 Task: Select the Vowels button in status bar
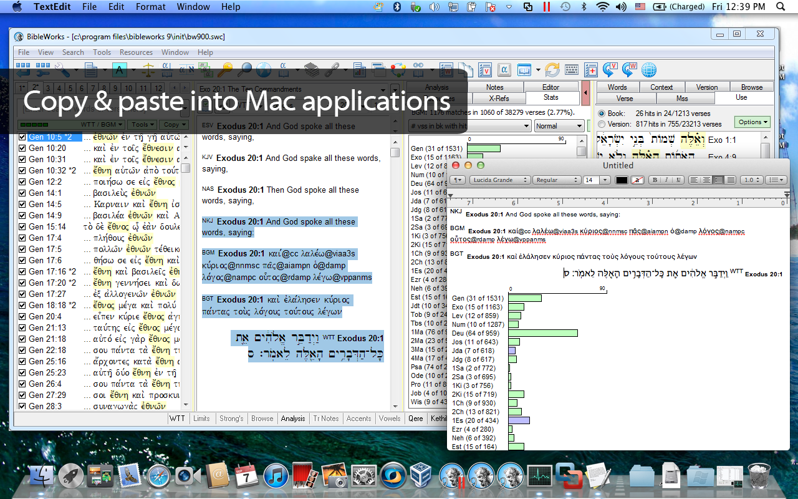[x=390, y=419]
